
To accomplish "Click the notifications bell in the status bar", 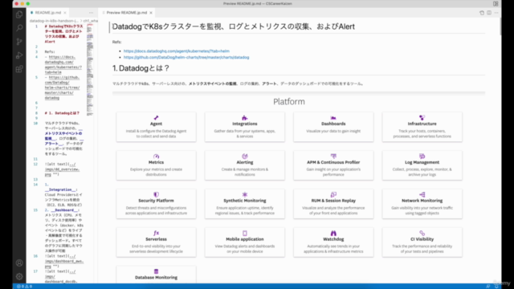I will click(496, 287).
